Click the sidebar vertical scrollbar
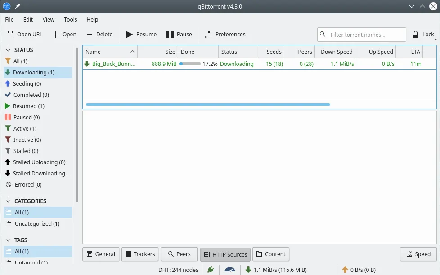The height and width of the screenshot is (275, 440). tap(77, 125)
